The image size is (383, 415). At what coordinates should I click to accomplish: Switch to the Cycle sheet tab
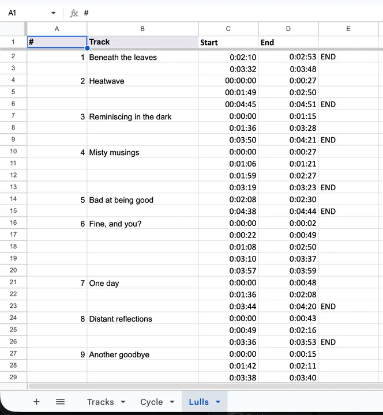[x=152, y=402]
